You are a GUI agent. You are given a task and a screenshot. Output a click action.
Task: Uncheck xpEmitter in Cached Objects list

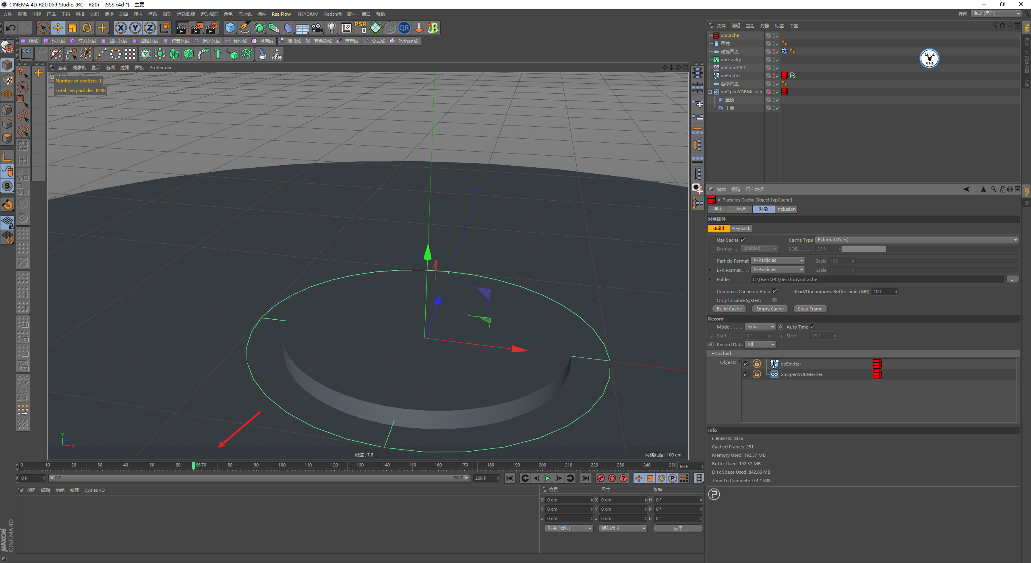[x=746, y=364]
